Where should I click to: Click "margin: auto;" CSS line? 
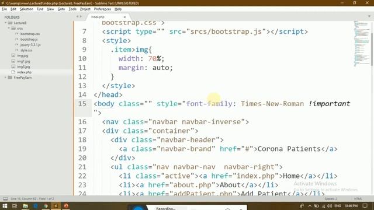tap(146, 68)
